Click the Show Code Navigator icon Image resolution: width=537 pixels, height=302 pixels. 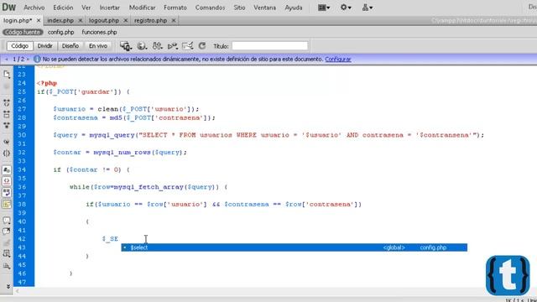[7, 86]
